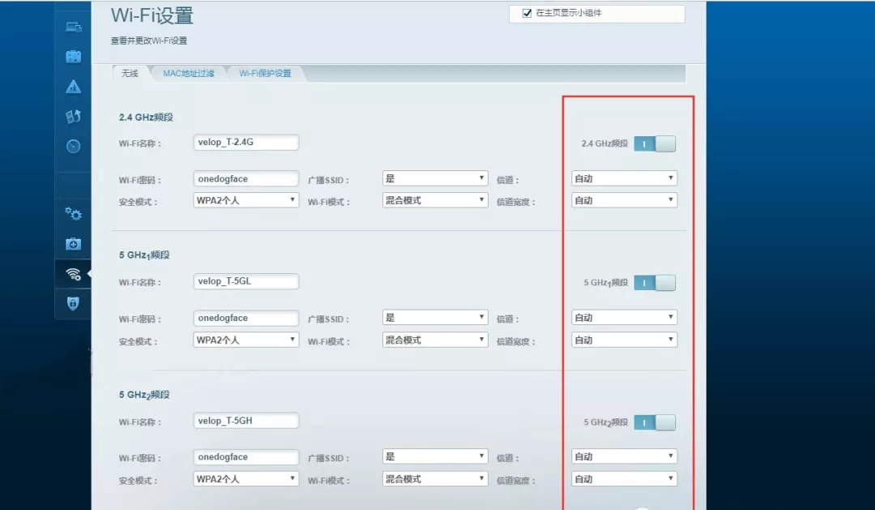Open 5 GHz1 Wi-Fi mode dropdown
Image resolution: width=875 pixels, height=510 pixels.
click(x=435, y=340)
